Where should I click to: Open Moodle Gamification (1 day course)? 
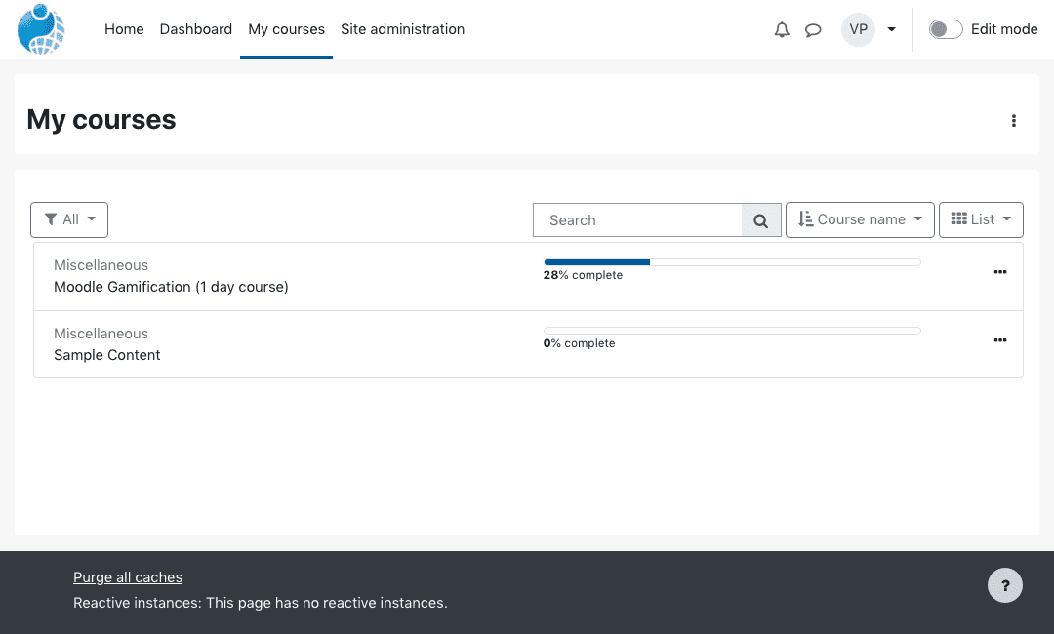pos(171,287)
